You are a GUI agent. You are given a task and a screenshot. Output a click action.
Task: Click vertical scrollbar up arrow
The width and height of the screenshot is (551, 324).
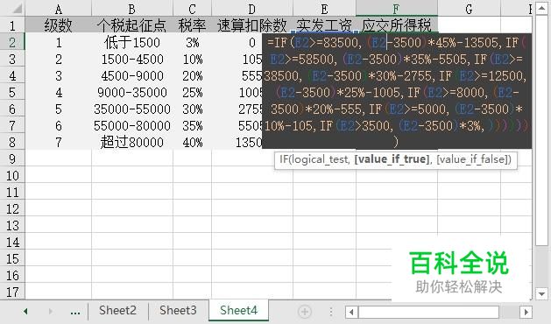coord(541,9)
